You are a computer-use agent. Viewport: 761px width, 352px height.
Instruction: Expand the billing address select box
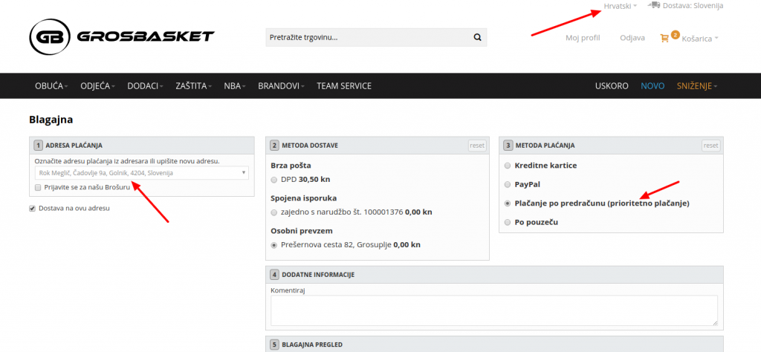coord(141,173)
